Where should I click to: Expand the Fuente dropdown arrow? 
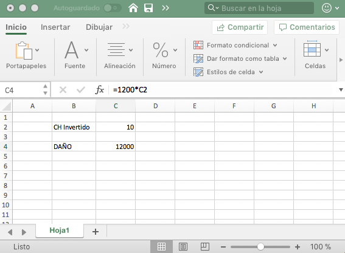pos(86,50)
